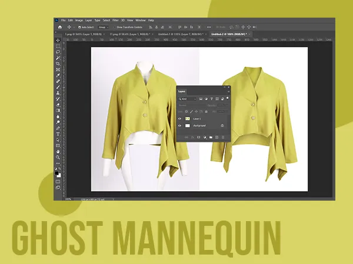The width and height of the screenshot is (353, 264).
Task: Select the History Brush tool
Action: point(58,99)
